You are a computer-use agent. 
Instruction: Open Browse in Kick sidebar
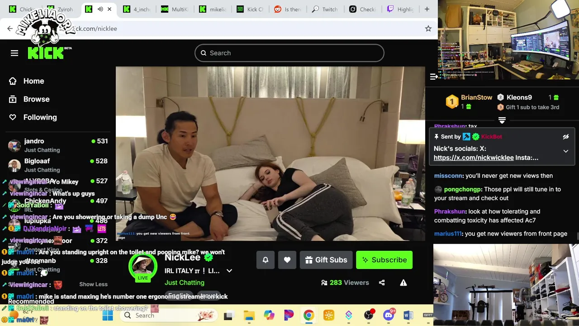coord(29,99)
